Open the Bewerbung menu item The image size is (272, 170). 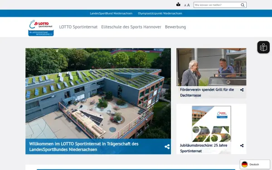pyautogui.click(x=175, y=27)
